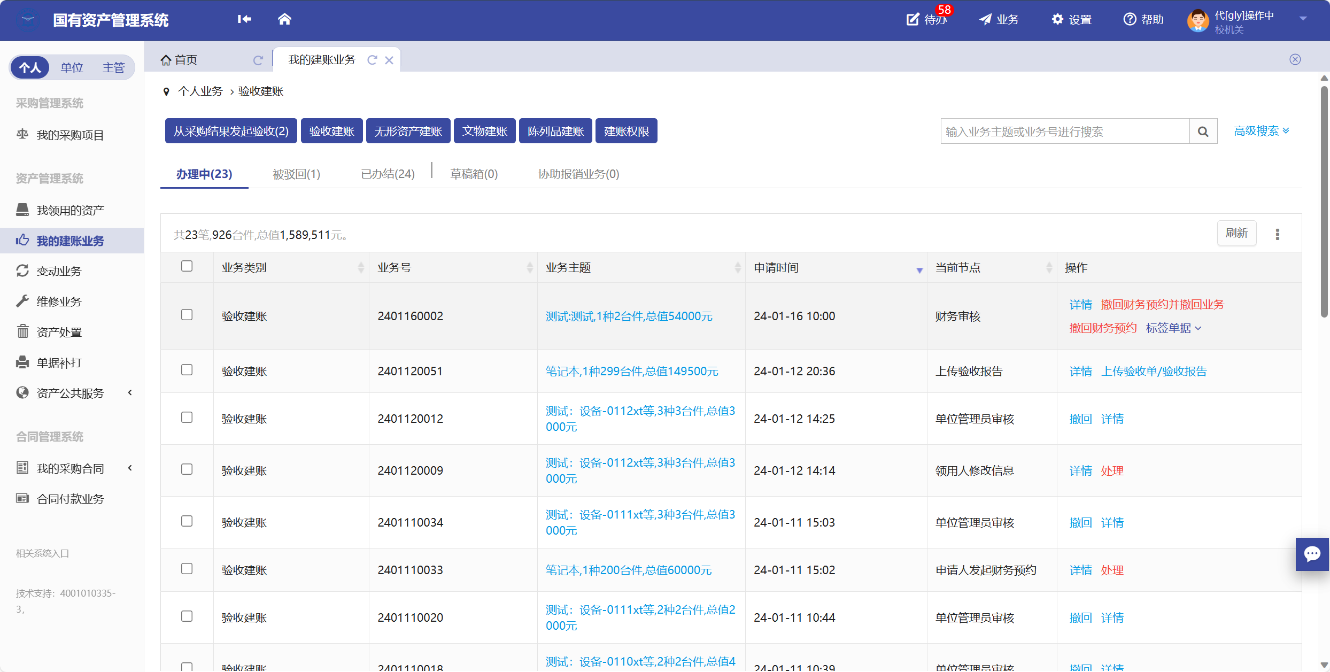Switch to the 已办结(24) tab

pos(388,174)
